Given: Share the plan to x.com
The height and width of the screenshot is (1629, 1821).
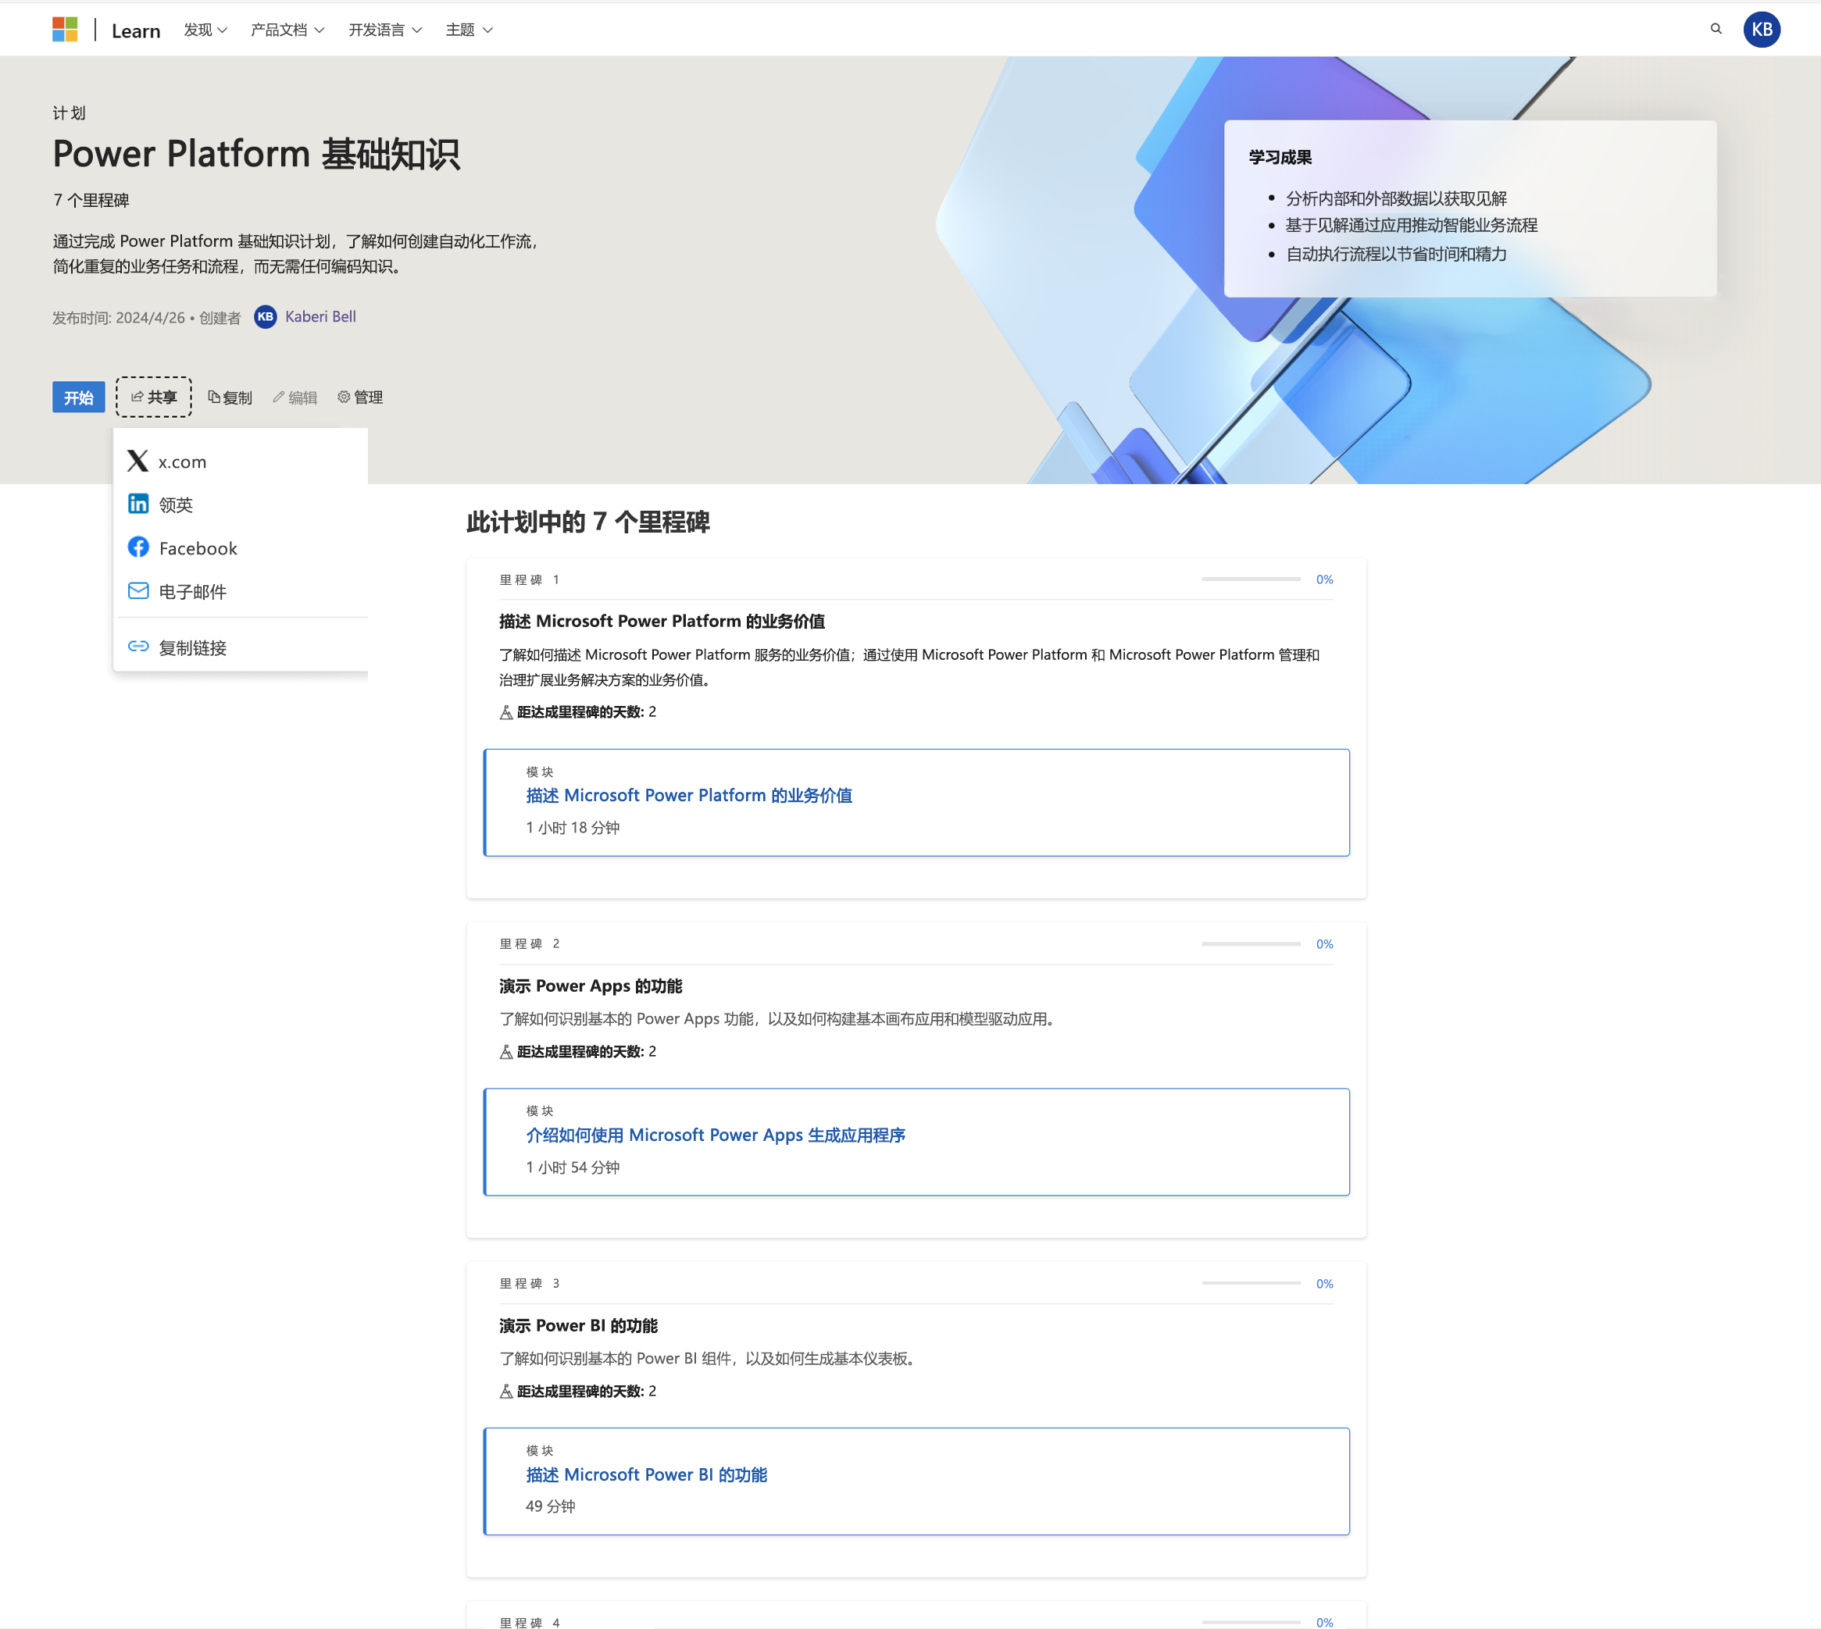Looking at the screenshot, I should click(241, 461).
